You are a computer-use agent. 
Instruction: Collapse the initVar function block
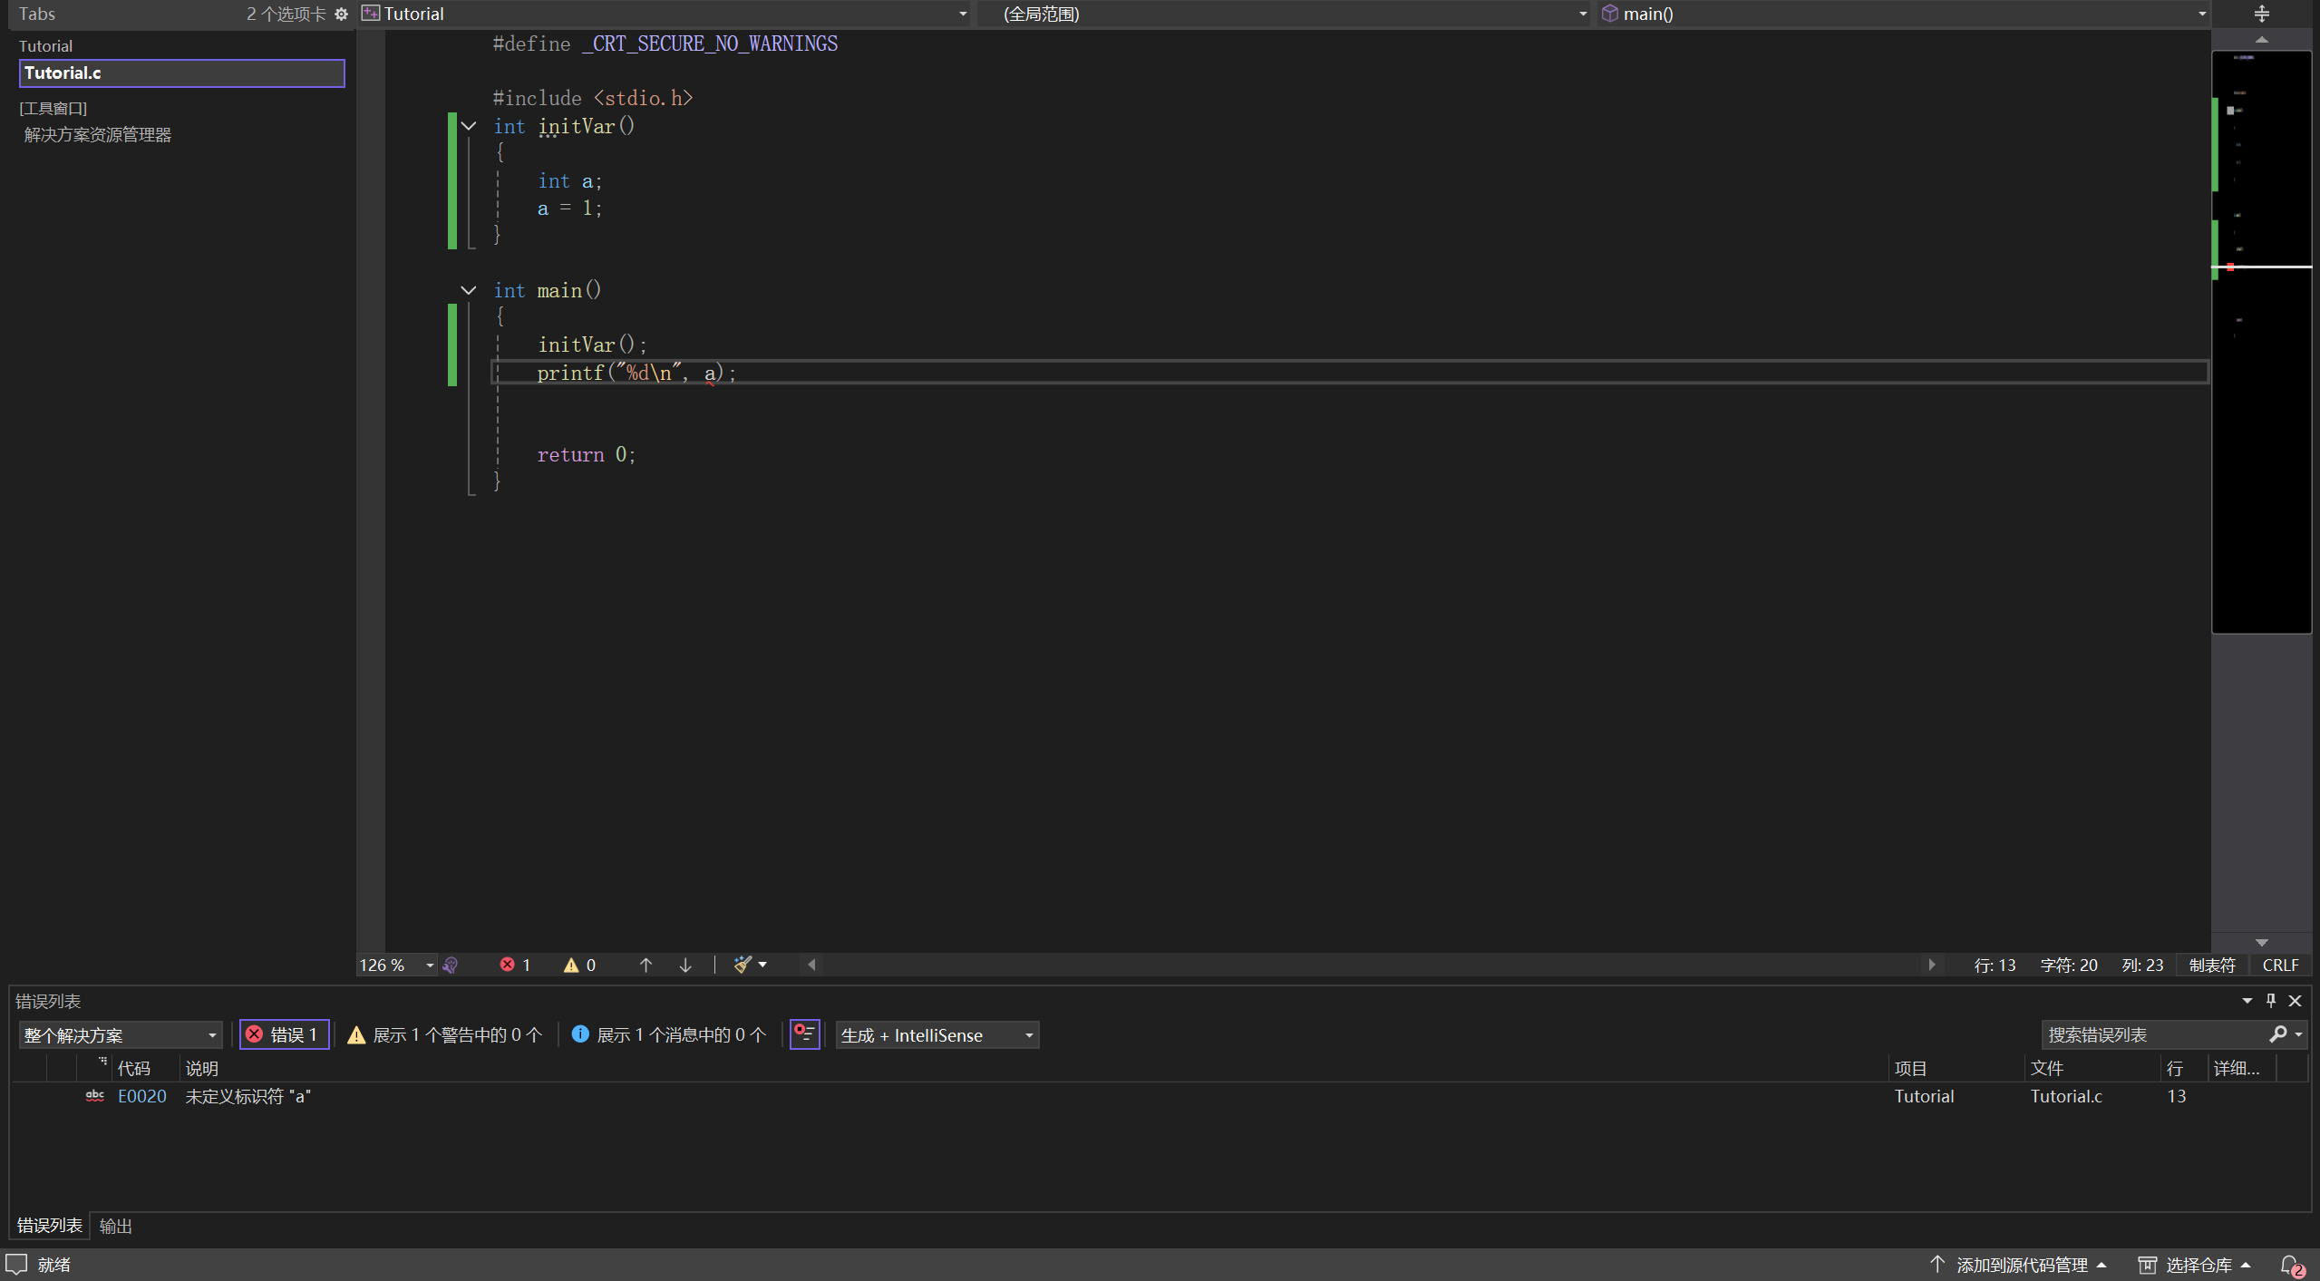pos(469,126)
